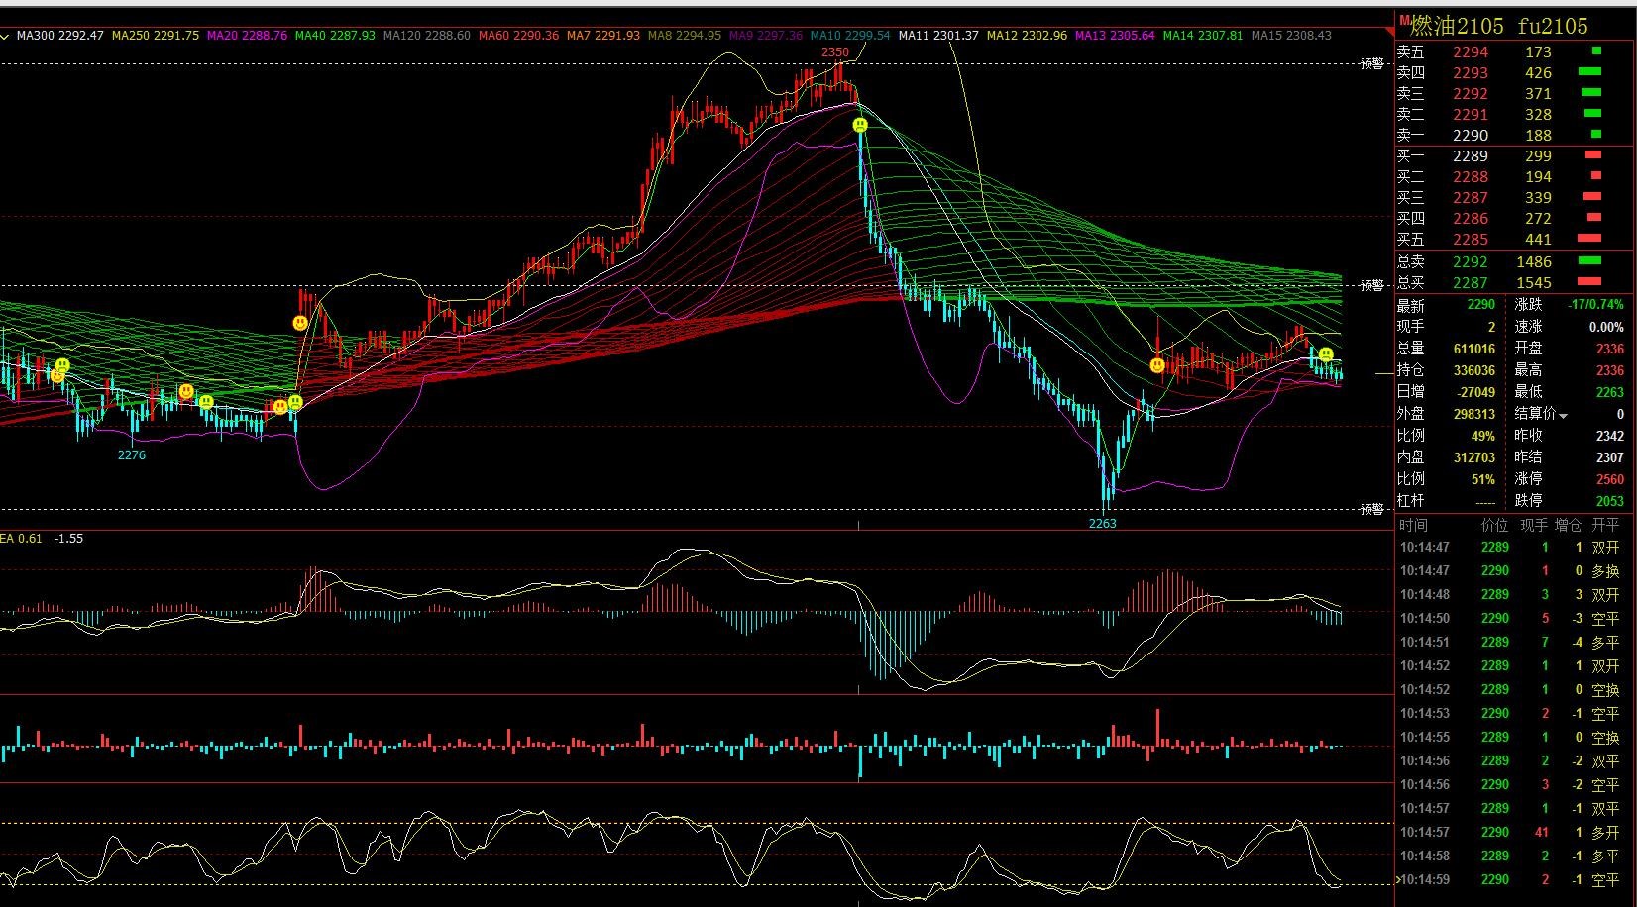This screenshot has width=1637, height=907.
Task: Click the MA300 2292.47 indicator label
Action: click(x=59, y=36)
